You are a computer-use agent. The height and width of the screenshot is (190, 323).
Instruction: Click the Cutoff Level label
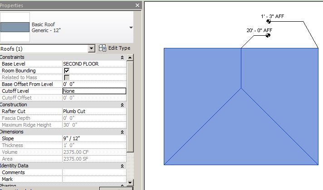[x=15, y=91]
